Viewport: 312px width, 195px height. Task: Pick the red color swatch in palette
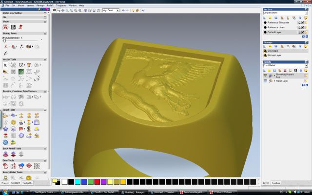tap(97, 182)
